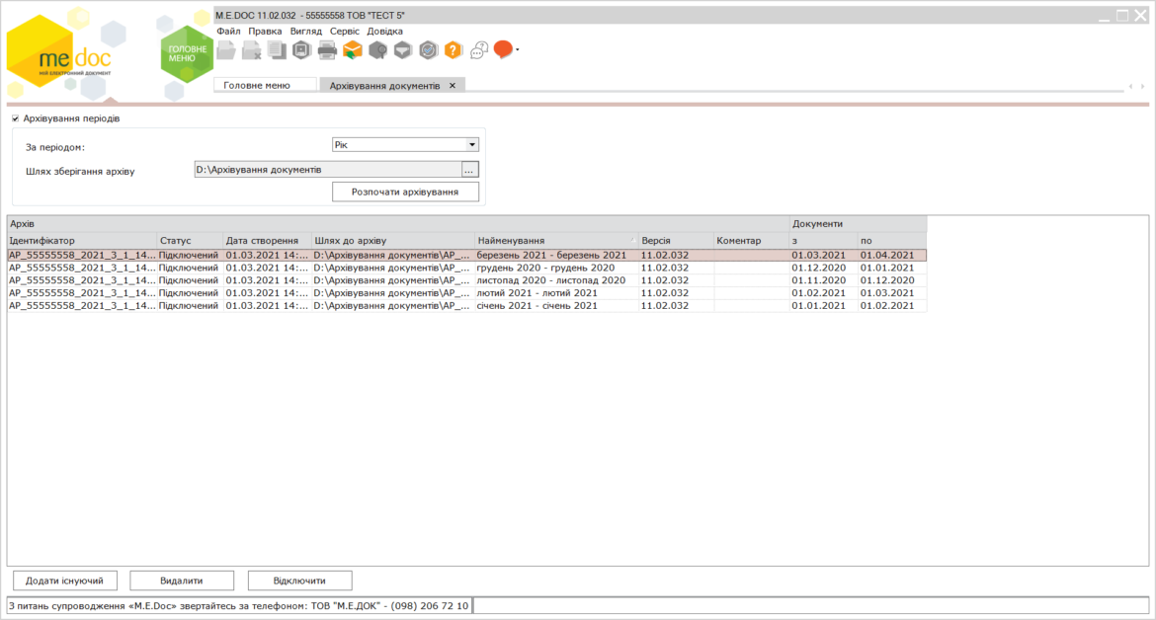Select row листопад 2020 - листопад 2020
1156x620 pixels.
(x=466, y=280)
